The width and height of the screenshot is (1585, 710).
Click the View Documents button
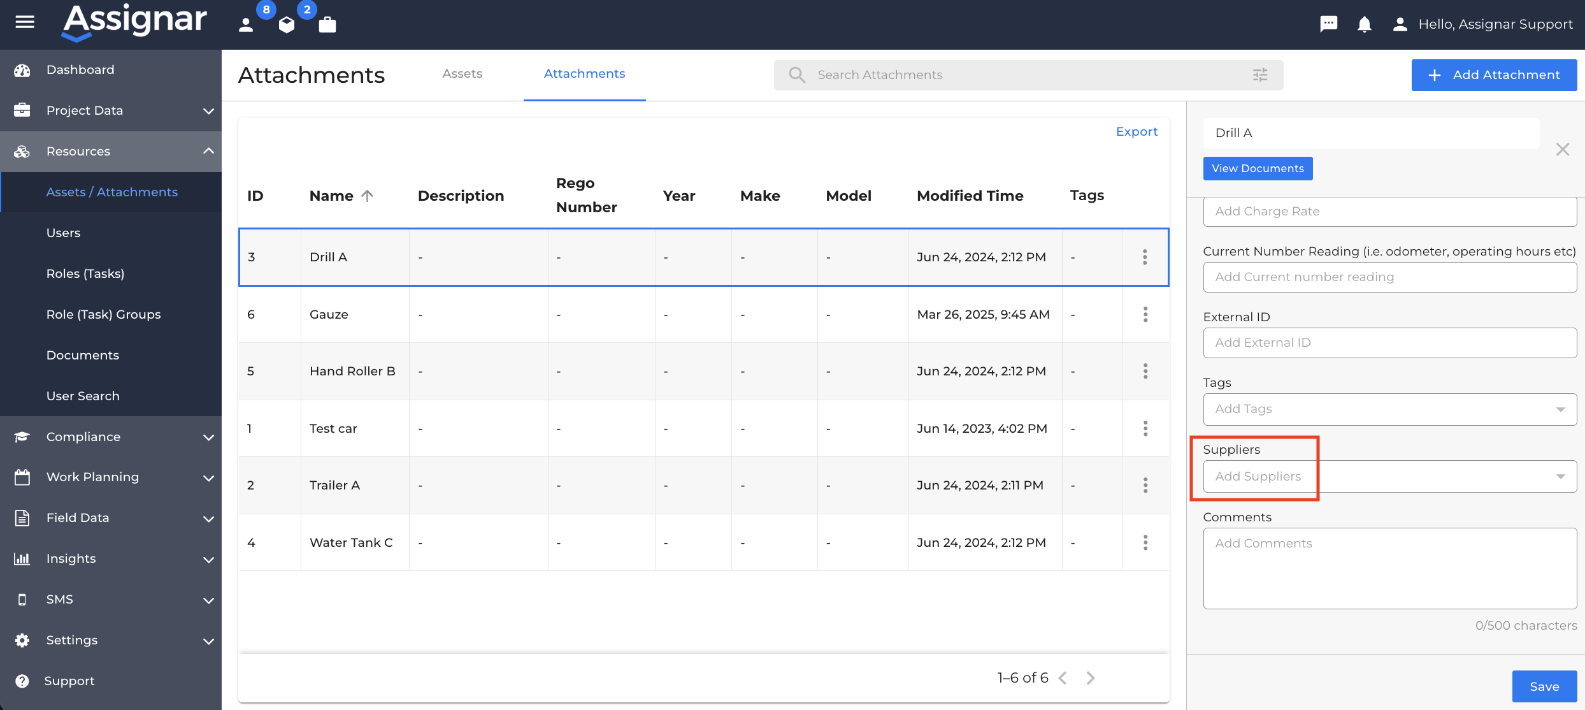click(x=1258, y=169)
